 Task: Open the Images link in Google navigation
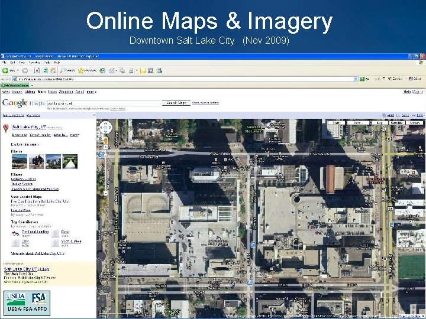pyautogui.click(x=17, y=92)
